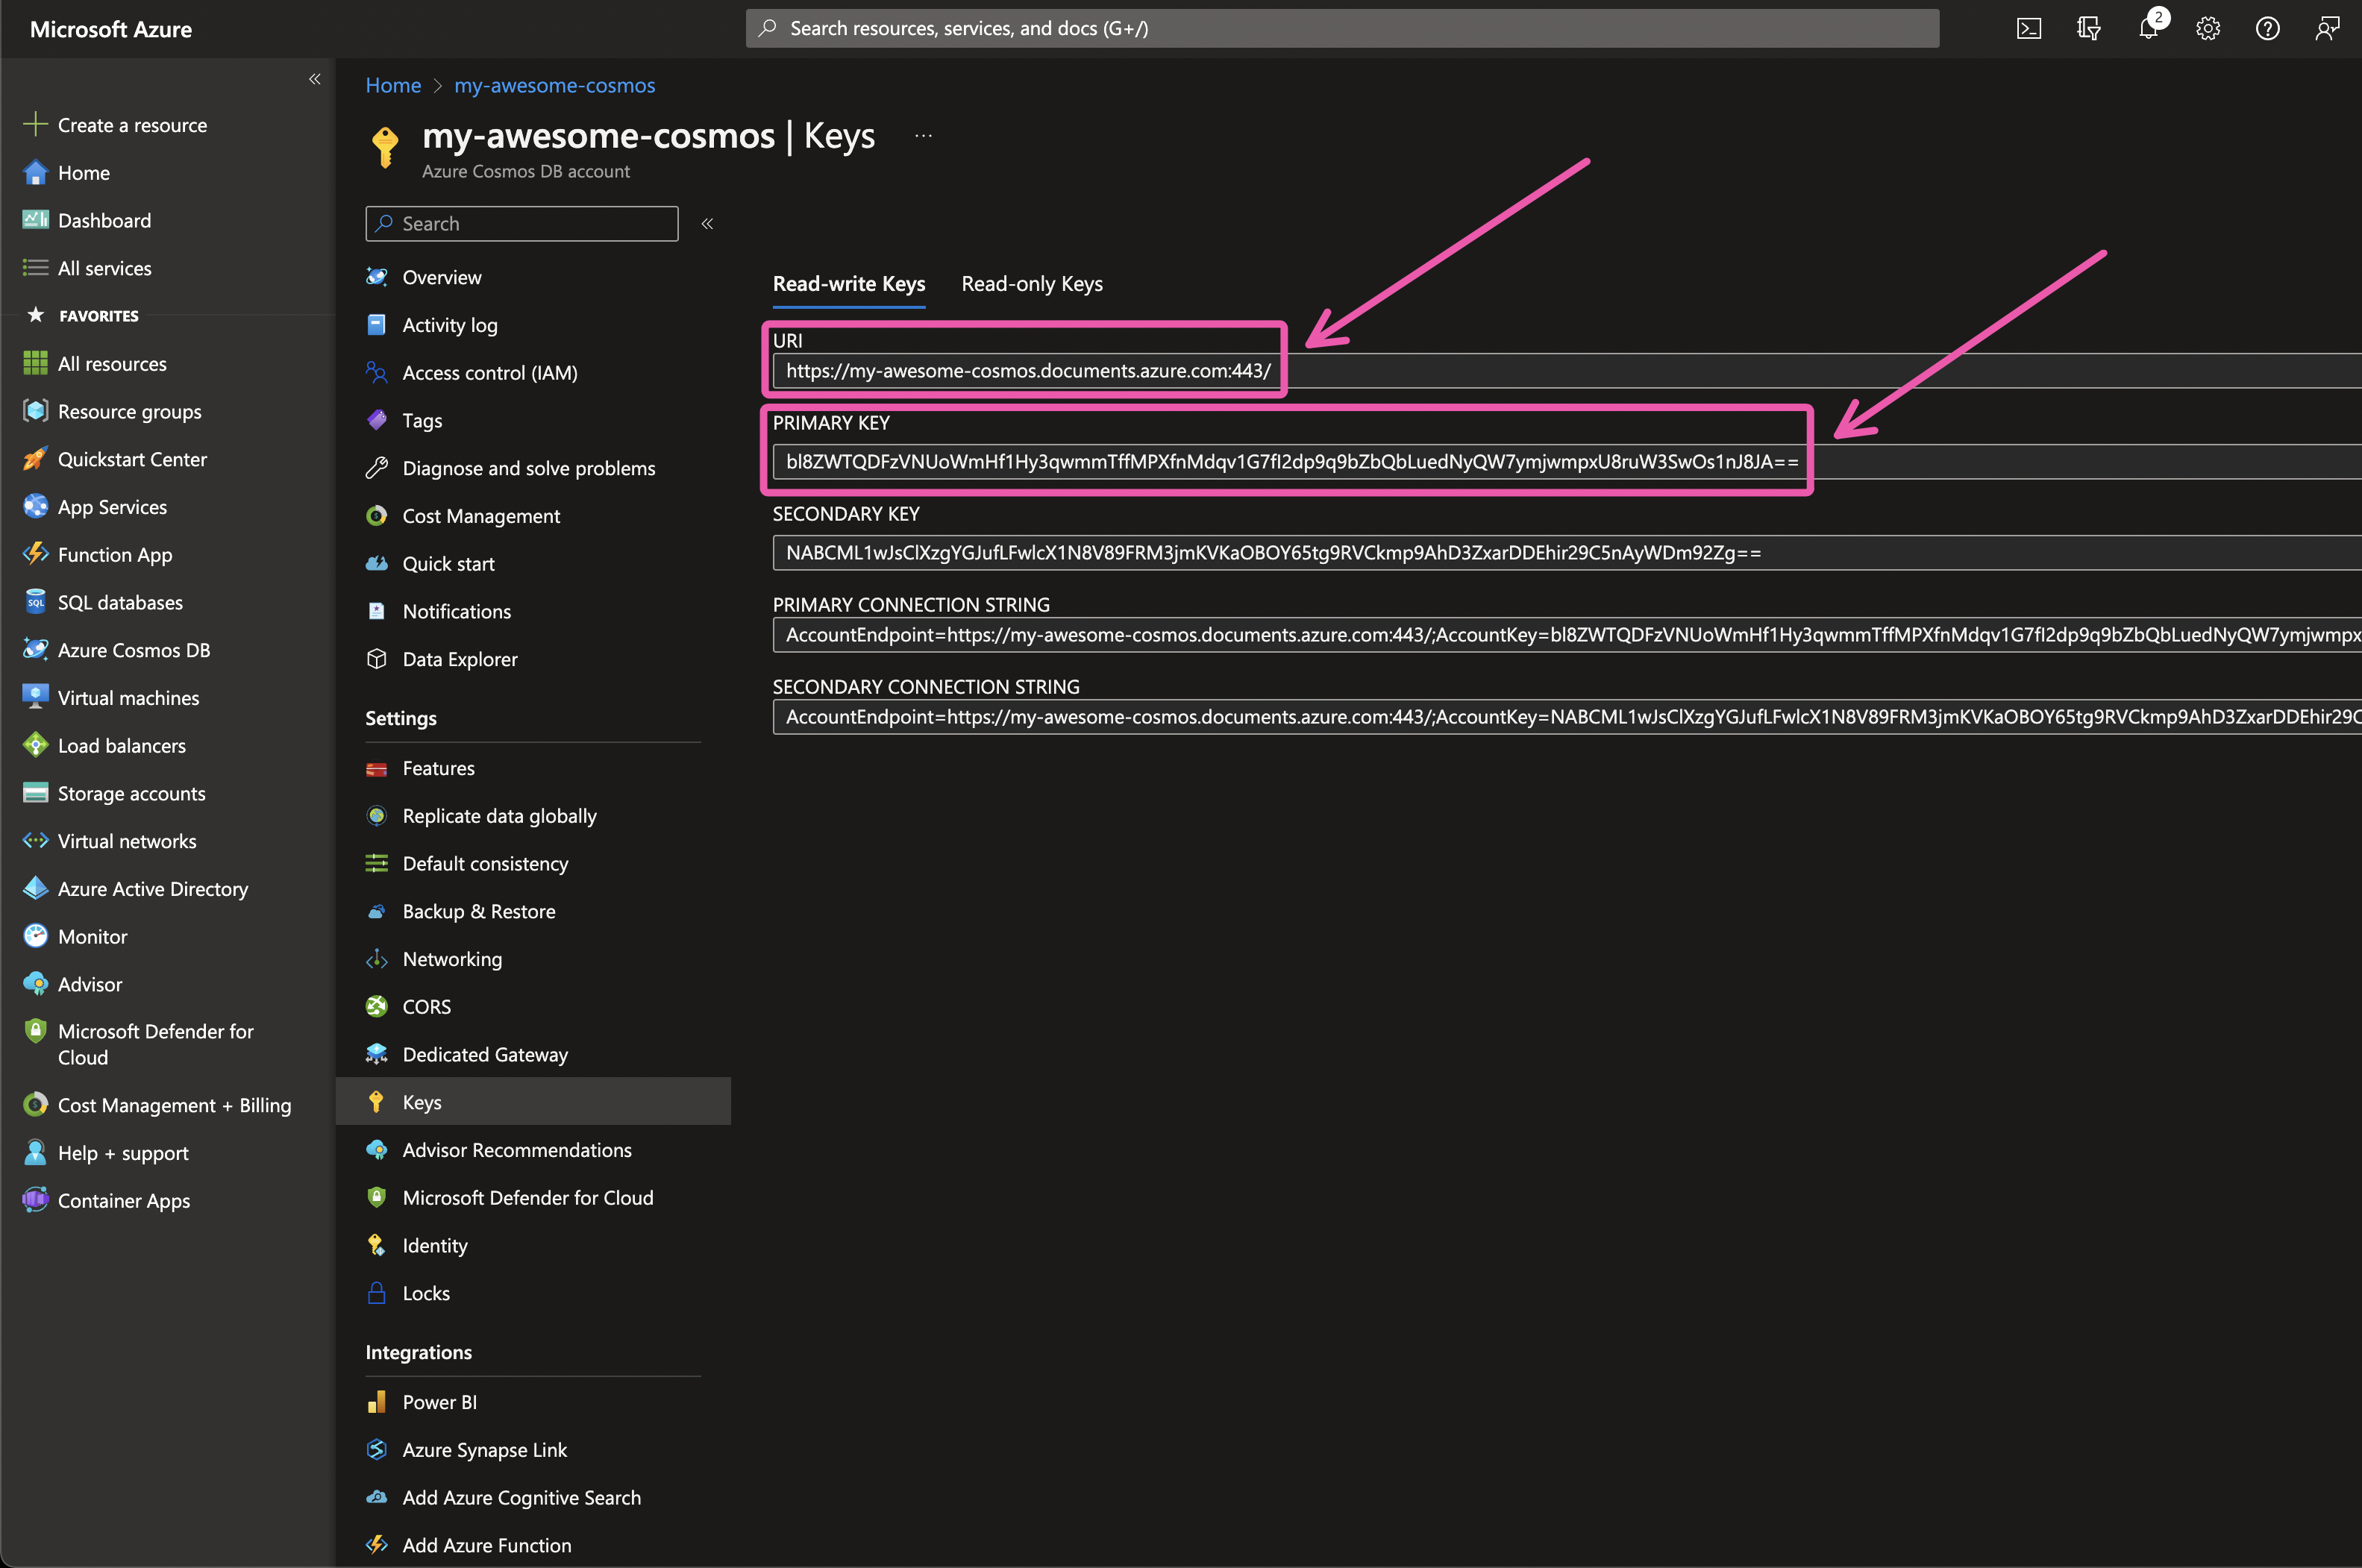Click the Azure Cosmos DB favorite icon
The image size is (2362, 1568).
coord(35,650)
